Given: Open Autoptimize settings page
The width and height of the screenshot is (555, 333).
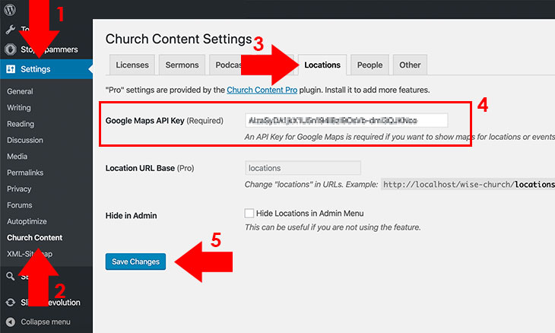Looking at the screenshot, I should (x=27, y=221).
